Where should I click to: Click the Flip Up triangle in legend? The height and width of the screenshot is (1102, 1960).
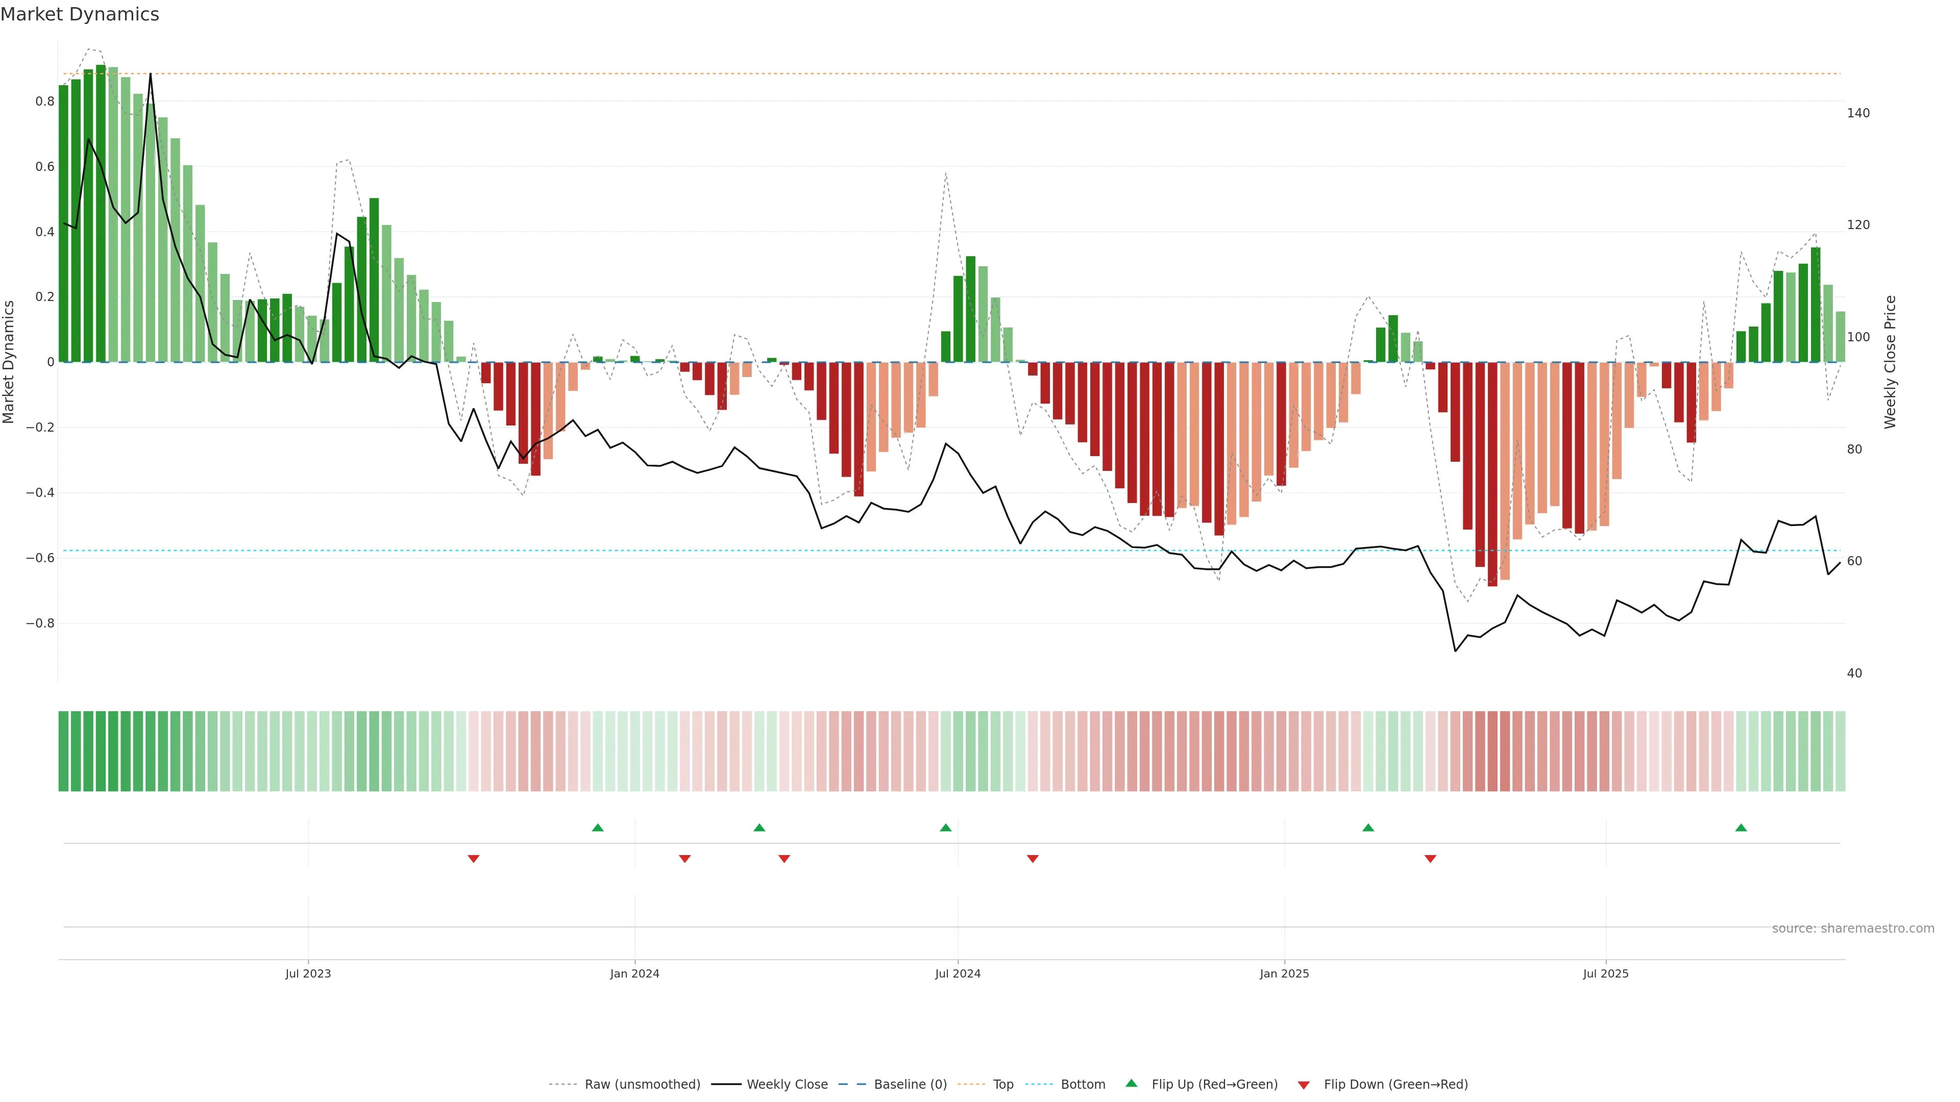[x=1132, y=1083]
